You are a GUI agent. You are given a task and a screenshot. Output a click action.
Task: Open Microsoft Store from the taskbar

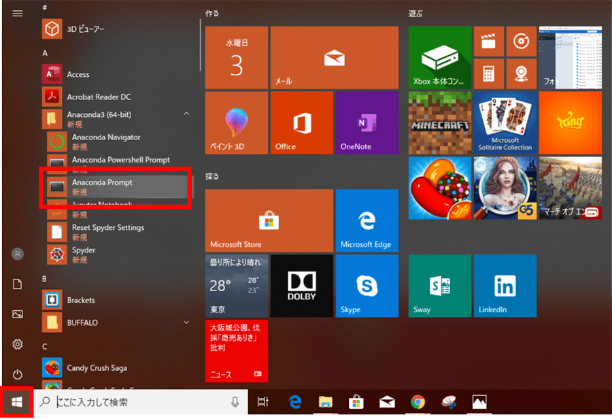pyautogui.click(x=356, y=402)
